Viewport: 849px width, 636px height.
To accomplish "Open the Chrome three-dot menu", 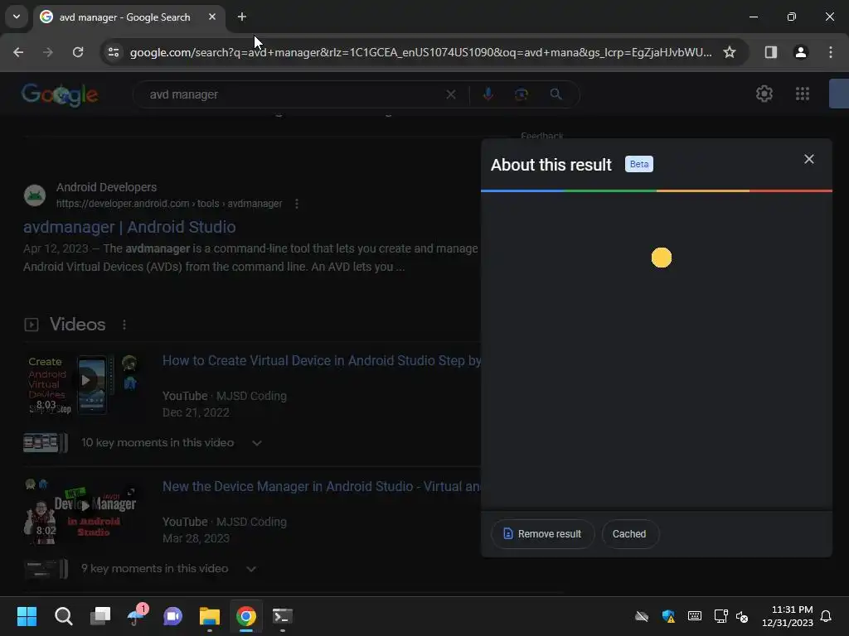I will 831,52.
